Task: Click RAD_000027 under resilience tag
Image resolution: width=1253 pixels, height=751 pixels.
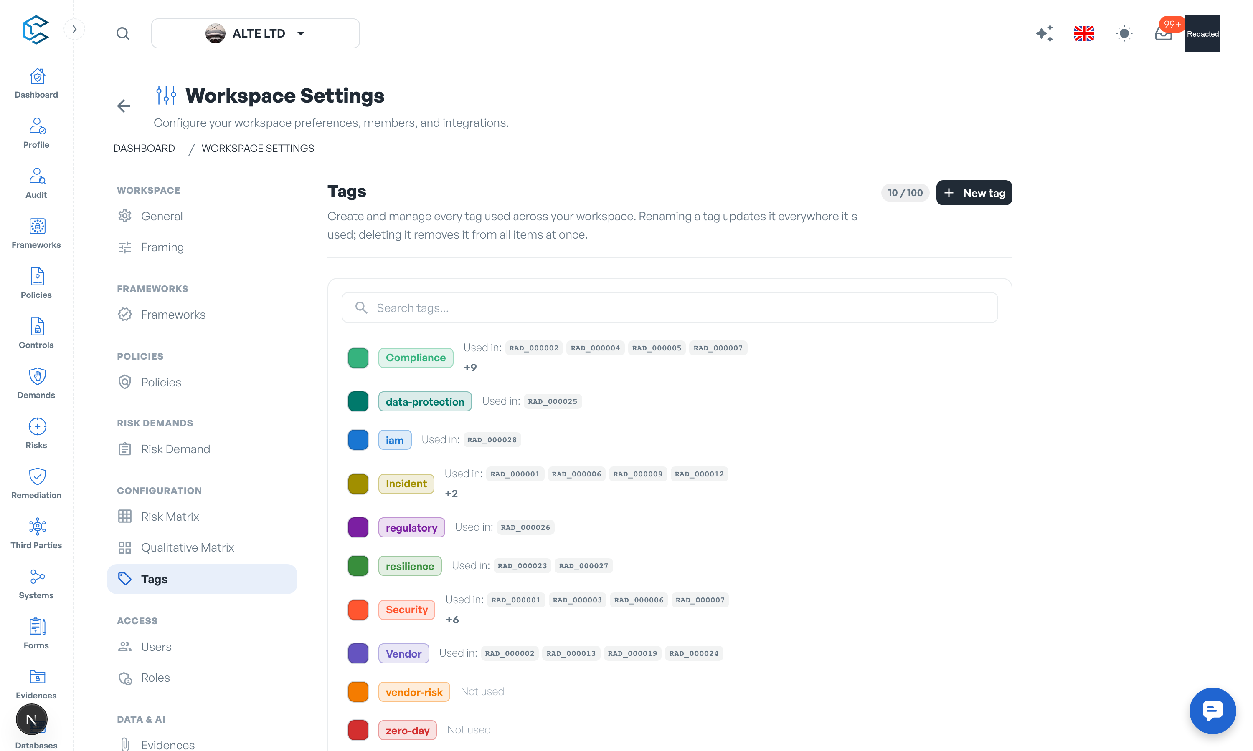Action: pyautogui.click(x=583, y=566)
